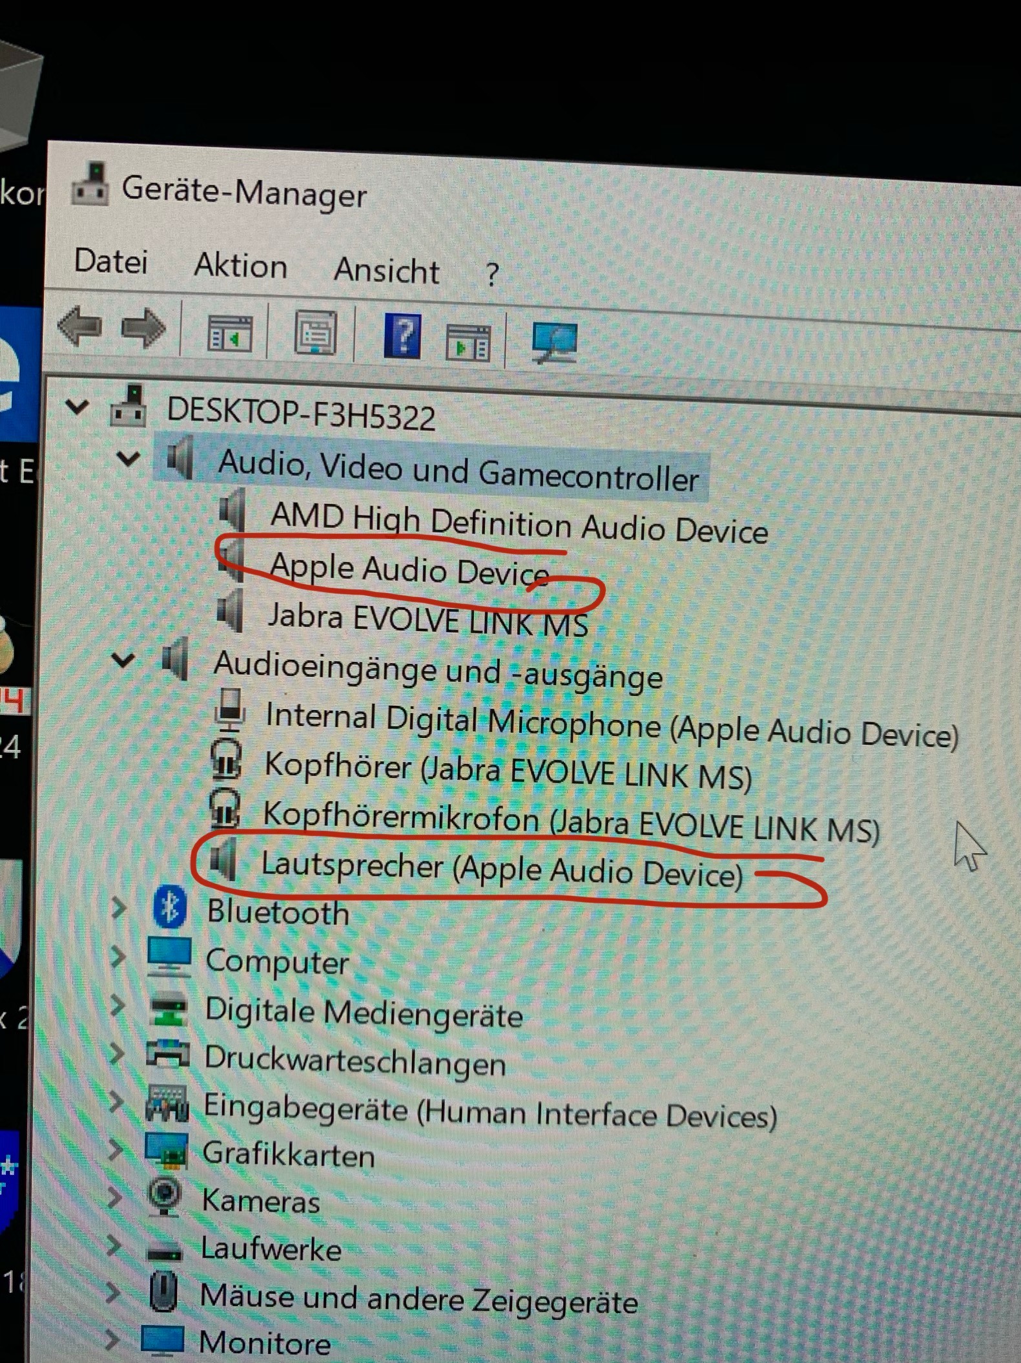Click the Kopfhörermikrofon headset icon

tap(225, 808)
